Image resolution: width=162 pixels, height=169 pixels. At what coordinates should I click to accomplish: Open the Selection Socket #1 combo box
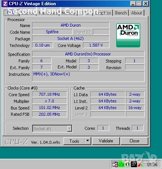52,129
